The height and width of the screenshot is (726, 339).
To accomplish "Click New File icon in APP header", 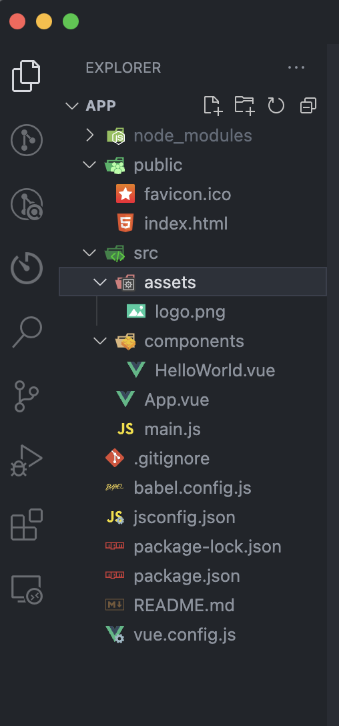I will pos(213,105).
